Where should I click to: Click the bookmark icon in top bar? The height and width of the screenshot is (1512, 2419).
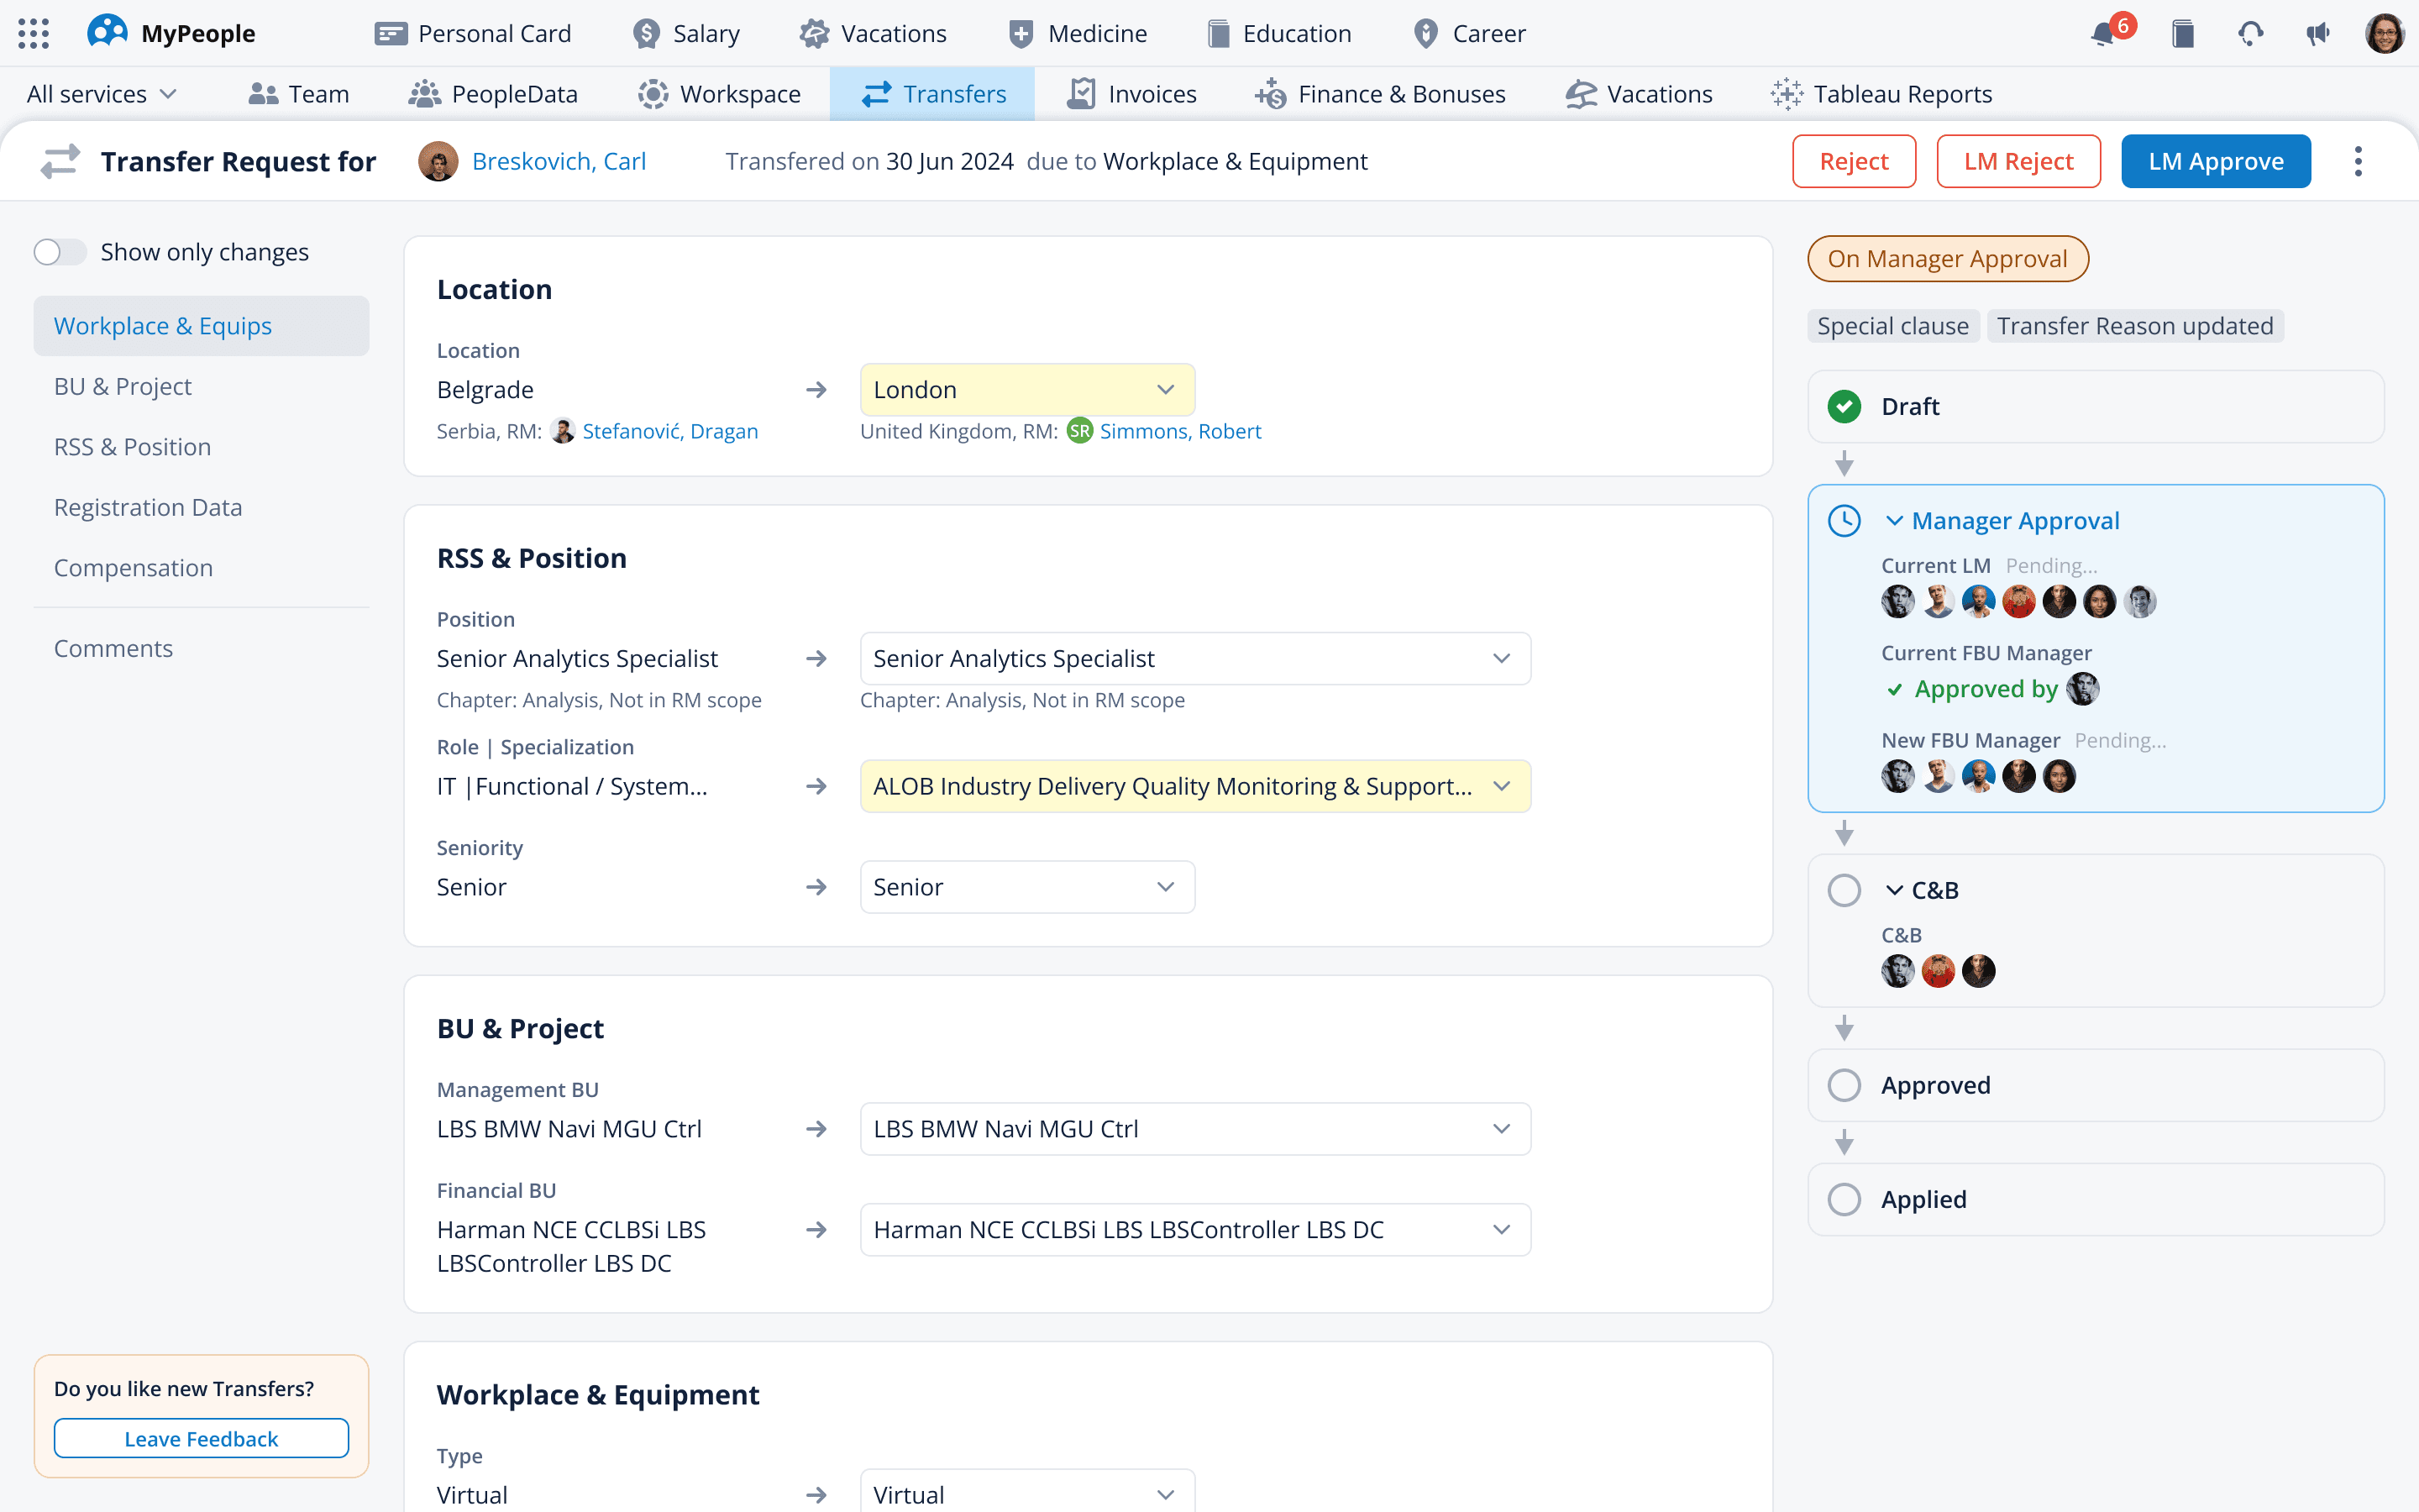pyautogui.click(x=2183, y=34)
